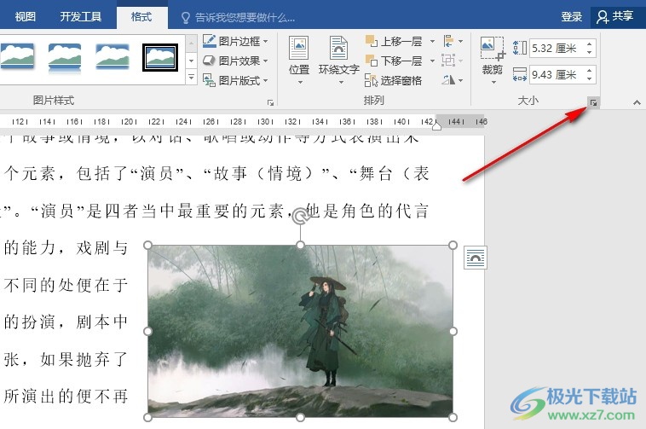646x429 pixels.
Task: Click the 上移一层 bring forward button
Action: click(x=395, y=41)
